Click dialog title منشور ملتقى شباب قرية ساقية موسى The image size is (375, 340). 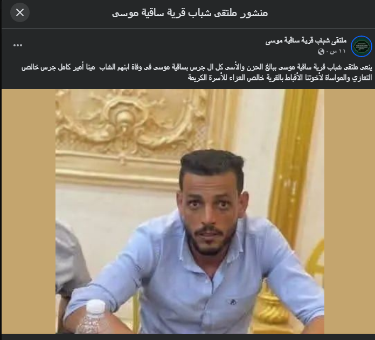190,13
